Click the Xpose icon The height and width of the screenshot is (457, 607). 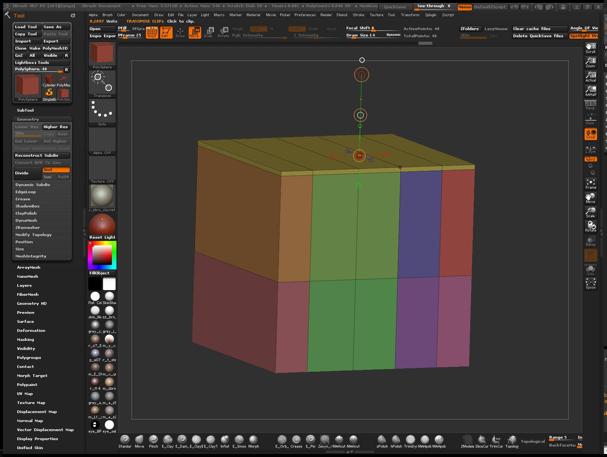pyautogui.click(x=590, y=284)
